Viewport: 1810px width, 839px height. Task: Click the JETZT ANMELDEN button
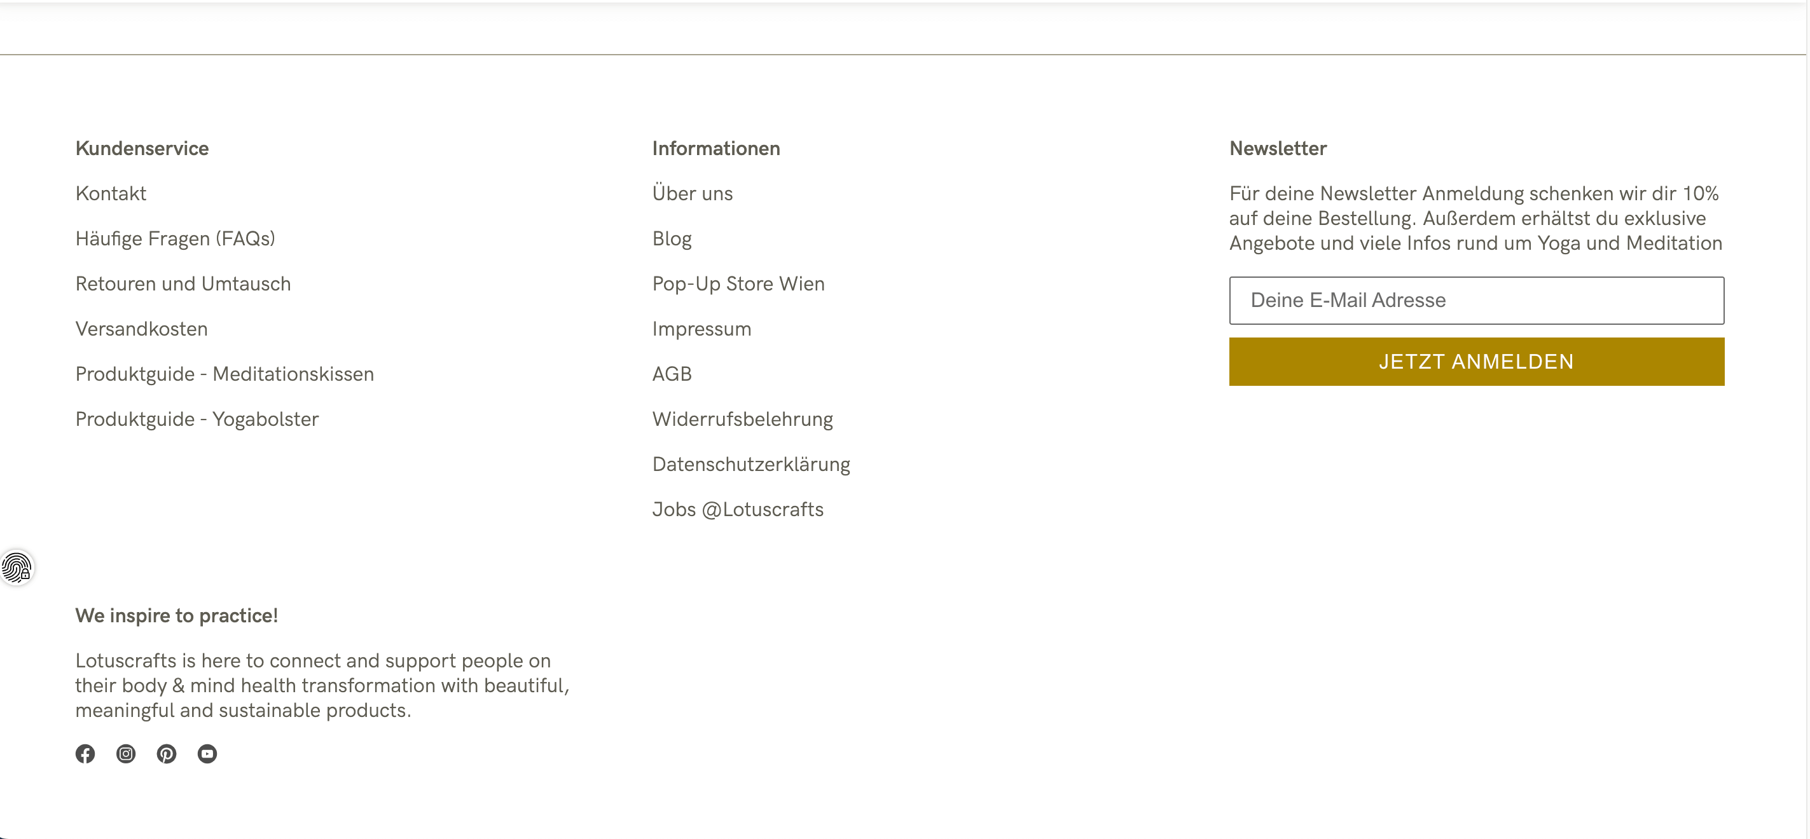[x=1476, y=362]
